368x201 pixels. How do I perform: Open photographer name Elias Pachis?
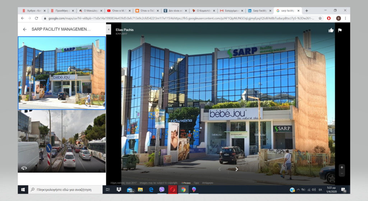pos(124,30)
